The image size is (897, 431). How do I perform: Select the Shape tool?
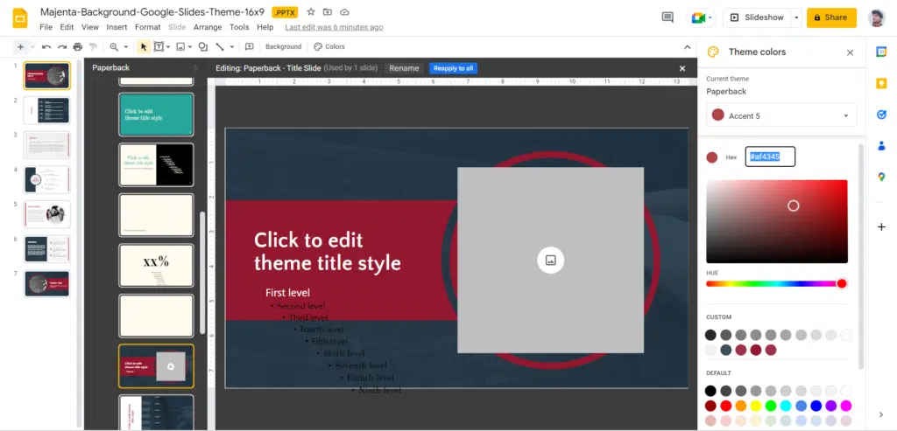202,46
